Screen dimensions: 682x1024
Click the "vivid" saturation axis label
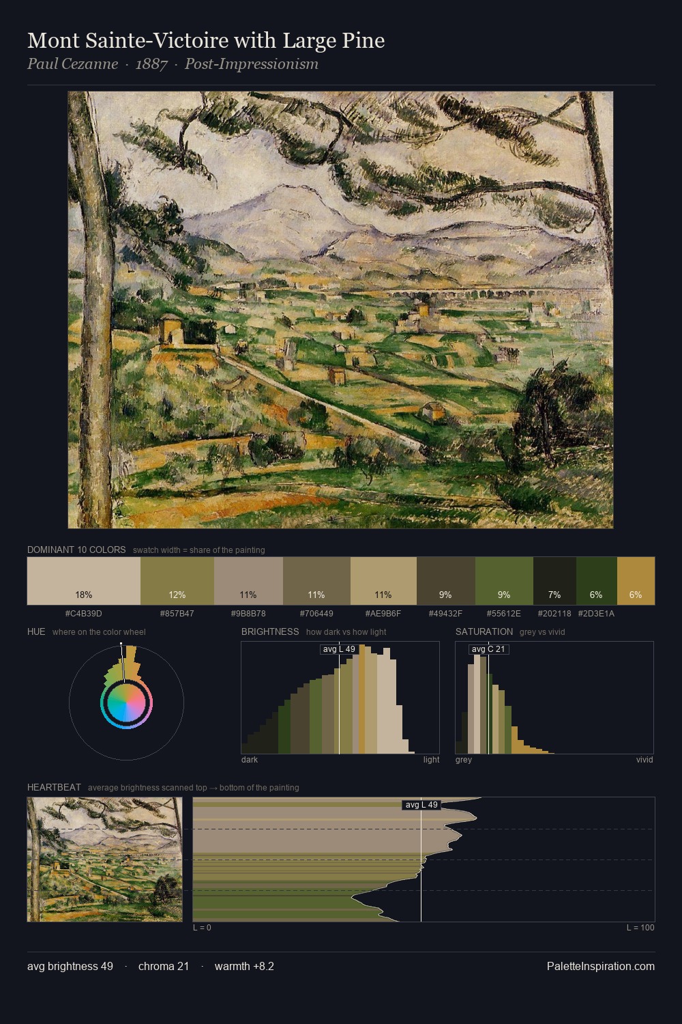[x=644, y=760]
